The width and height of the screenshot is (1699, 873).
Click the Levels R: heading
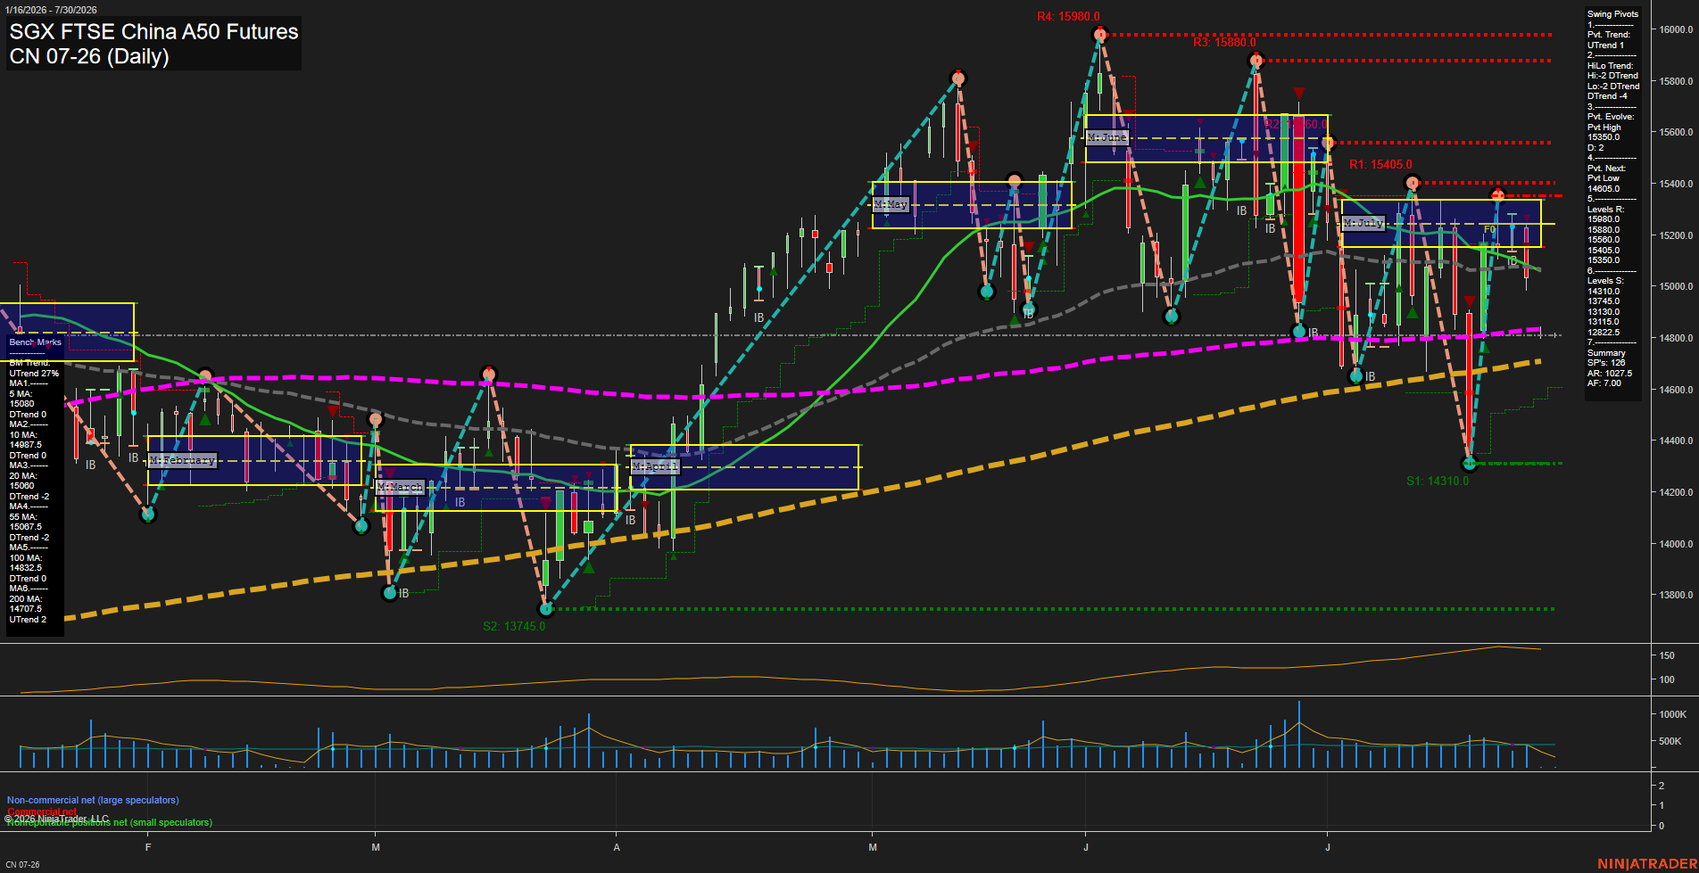pos(1605,210)
